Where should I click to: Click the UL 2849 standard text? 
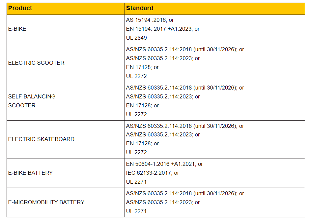pos(136,38)
